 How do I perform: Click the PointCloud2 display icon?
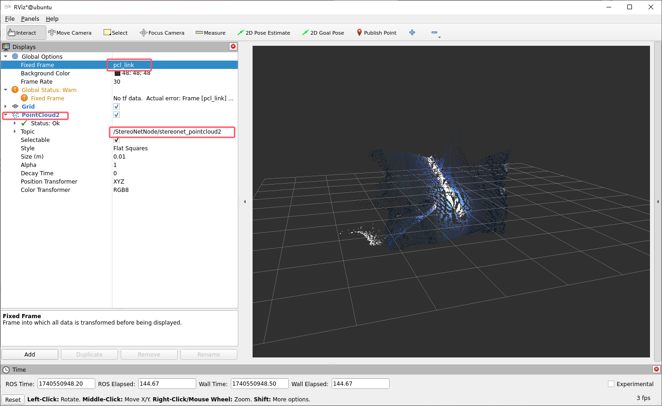point(15,115)
